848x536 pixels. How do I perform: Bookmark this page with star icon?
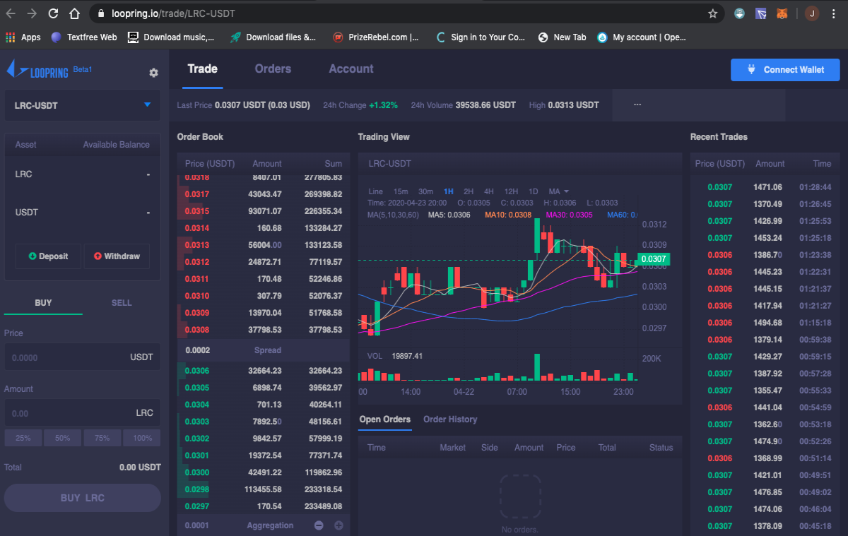713,13
